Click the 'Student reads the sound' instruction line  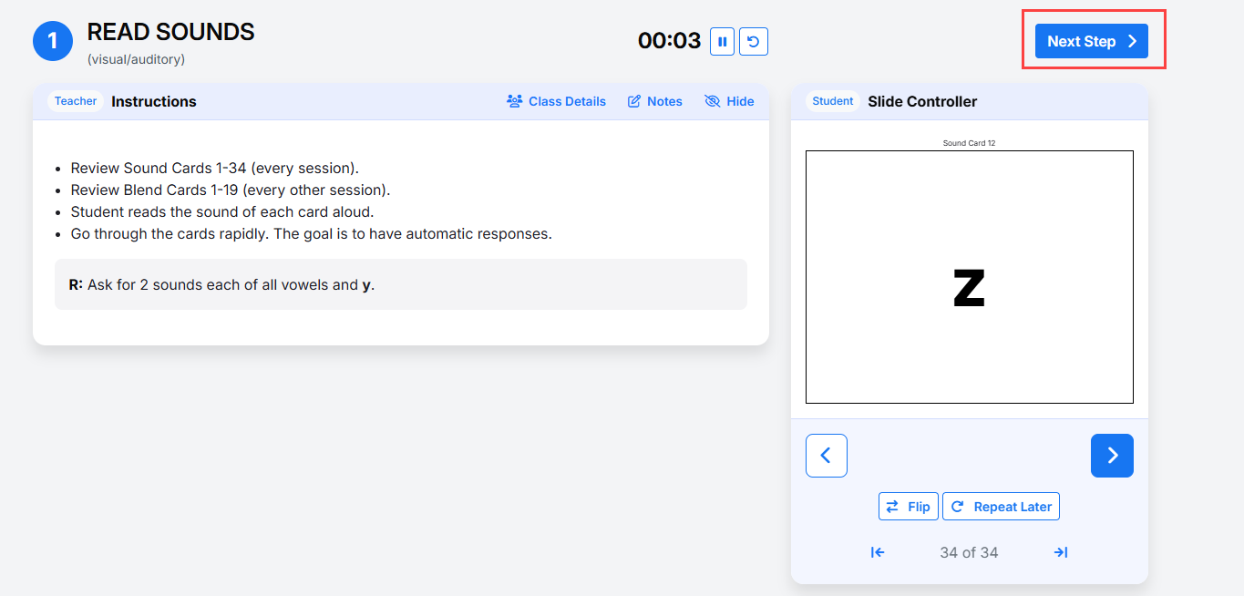222,211
